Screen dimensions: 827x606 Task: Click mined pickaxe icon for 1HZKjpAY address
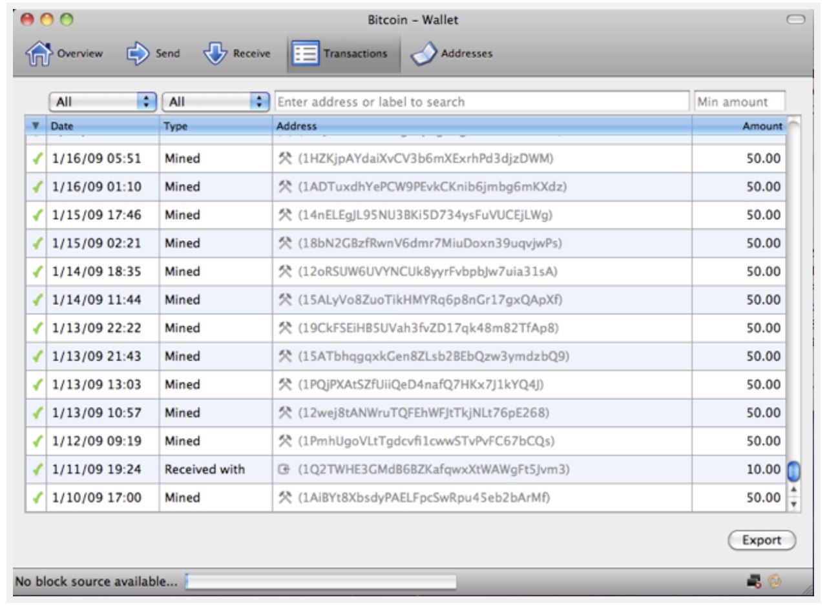285,158
